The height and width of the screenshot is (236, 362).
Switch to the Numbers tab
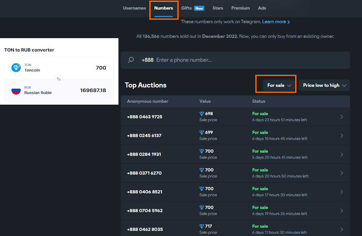point(163,8)
